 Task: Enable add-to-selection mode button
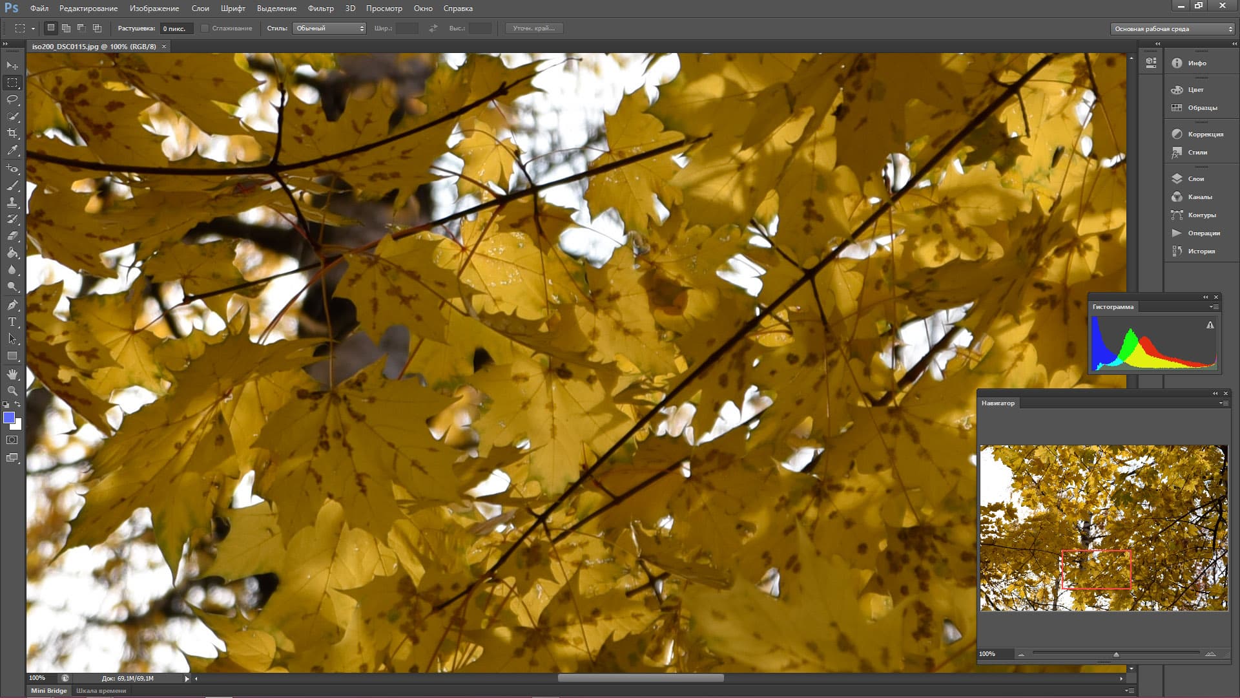point(66,28)
